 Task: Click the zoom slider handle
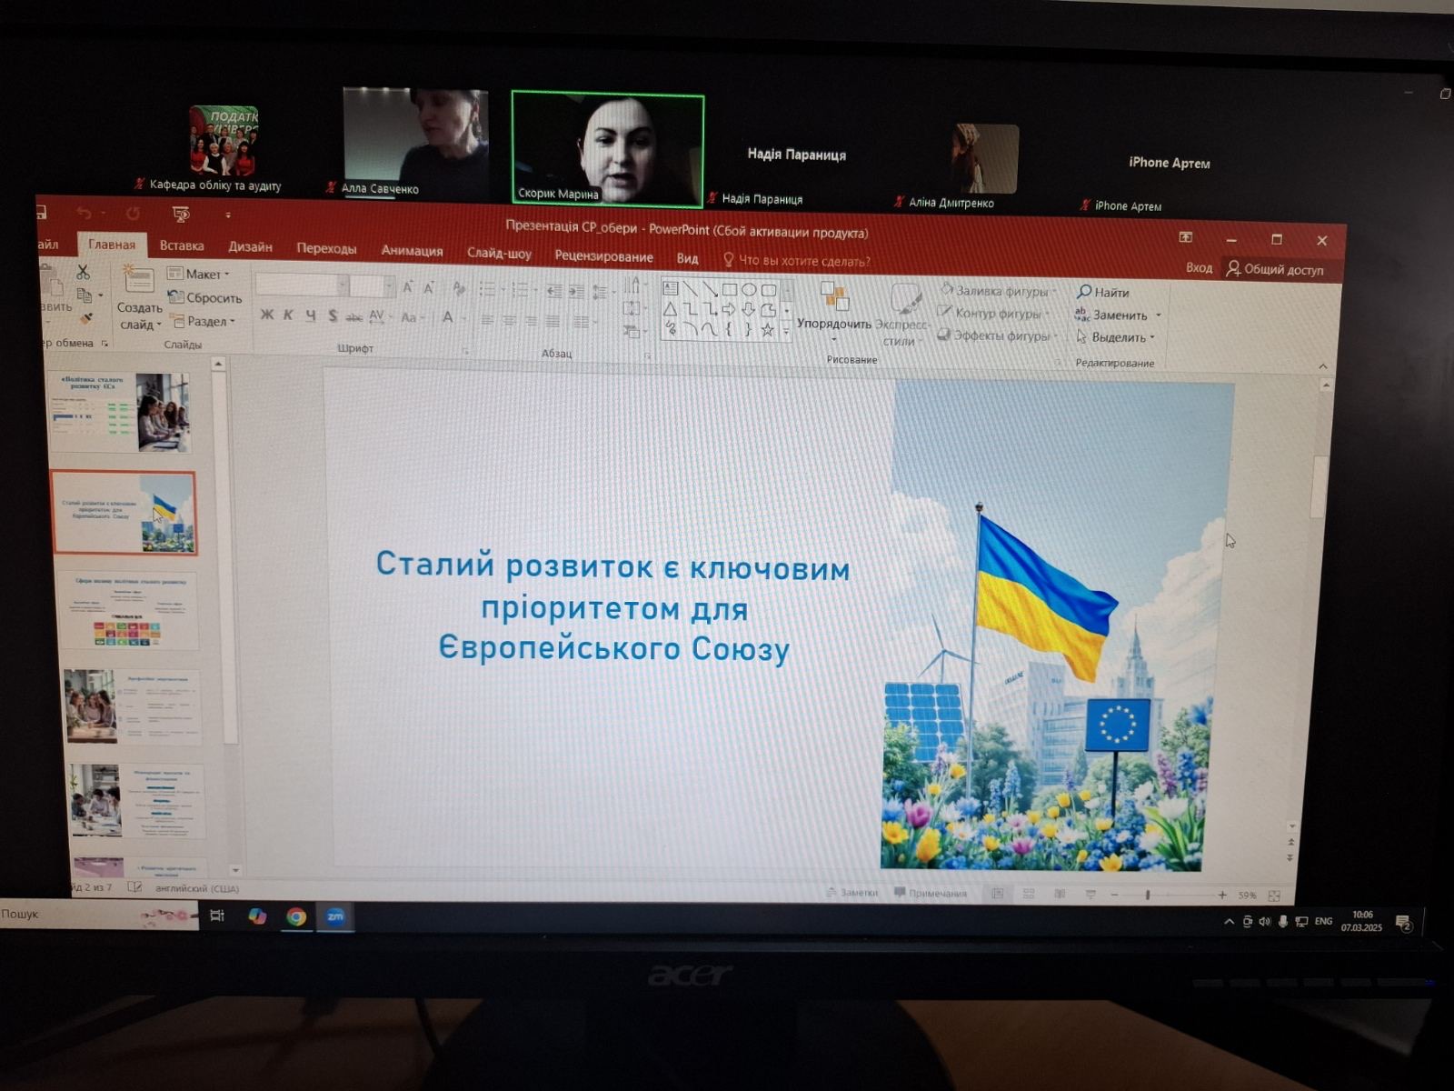click(1148, 896)
